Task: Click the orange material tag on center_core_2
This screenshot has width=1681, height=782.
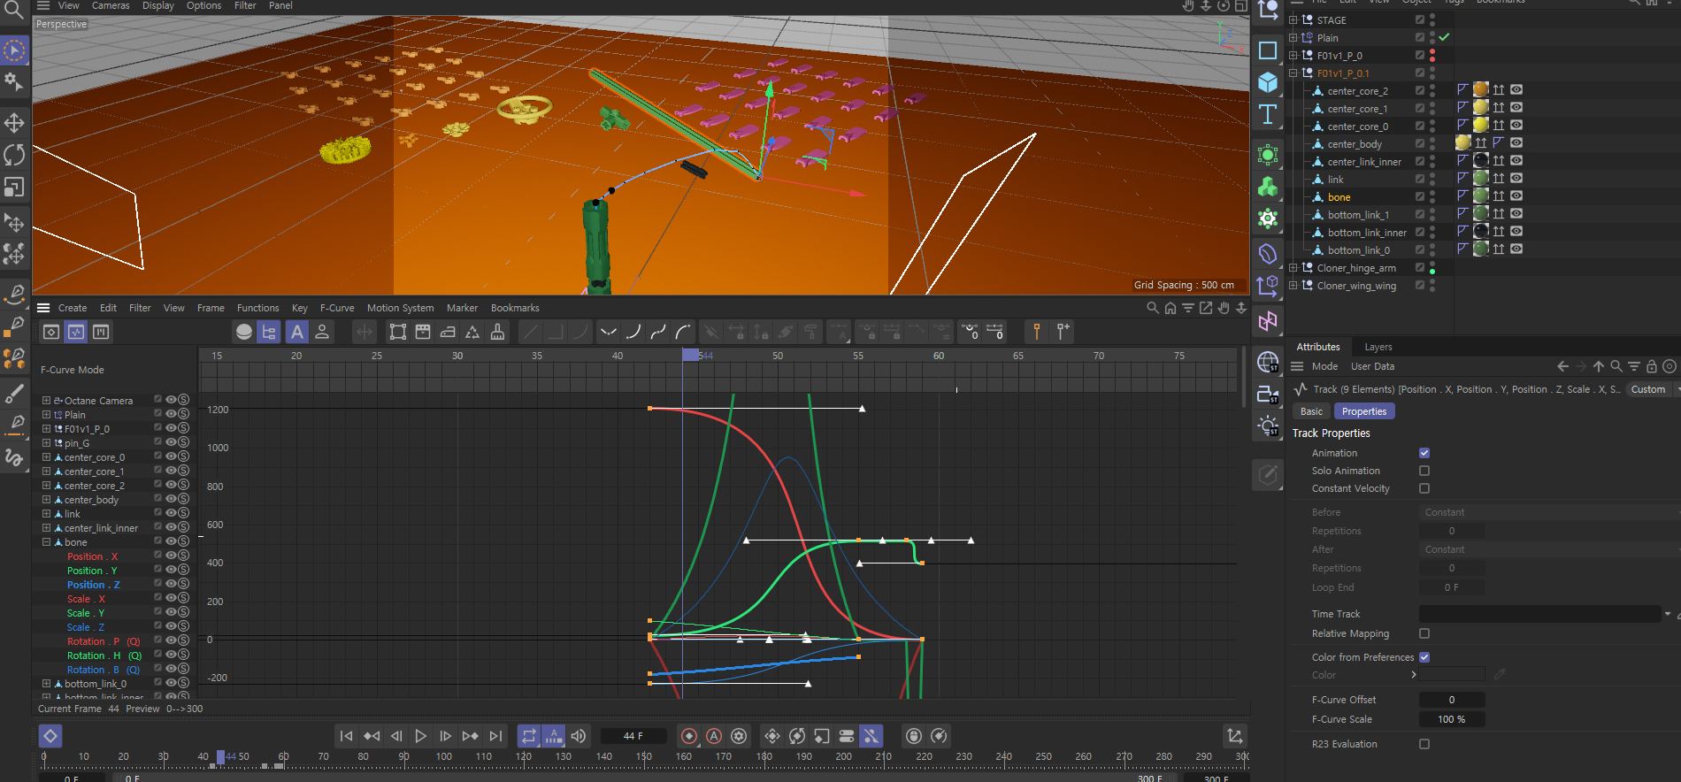Action: click(x=1480, y=90)
